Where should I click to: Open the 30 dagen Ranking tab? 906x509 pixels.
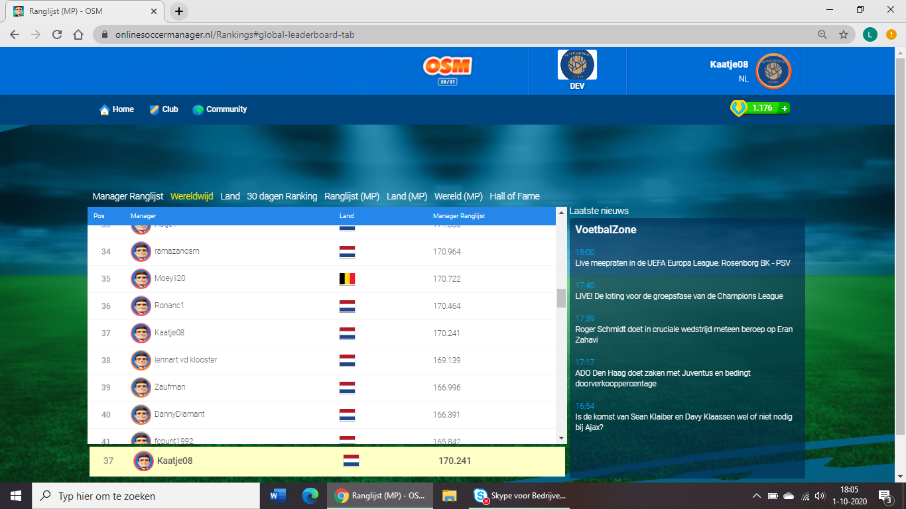[283, 196]
